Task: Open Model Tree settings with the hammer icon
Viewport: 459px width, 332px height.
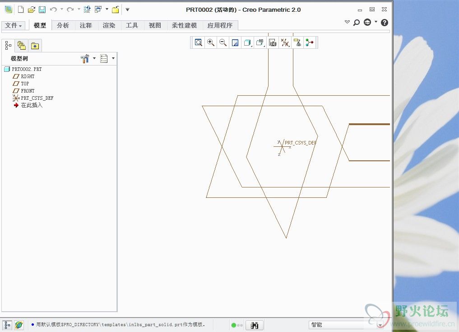Action: [84, 59]
